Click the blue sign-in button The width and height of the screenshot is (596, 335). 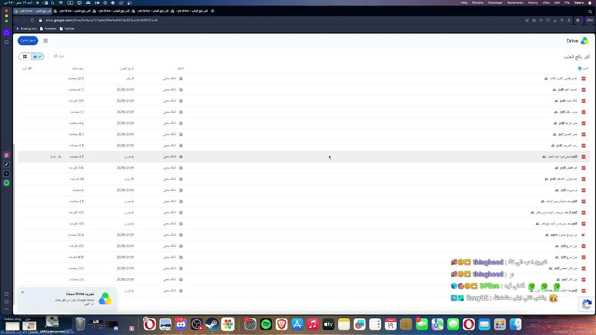(28, 40)
